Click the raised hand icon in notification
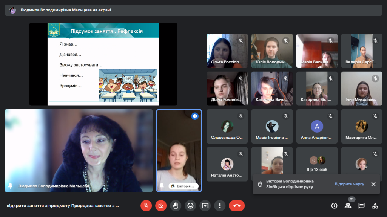This screenshot has height=217, width=387. point(260,184)
